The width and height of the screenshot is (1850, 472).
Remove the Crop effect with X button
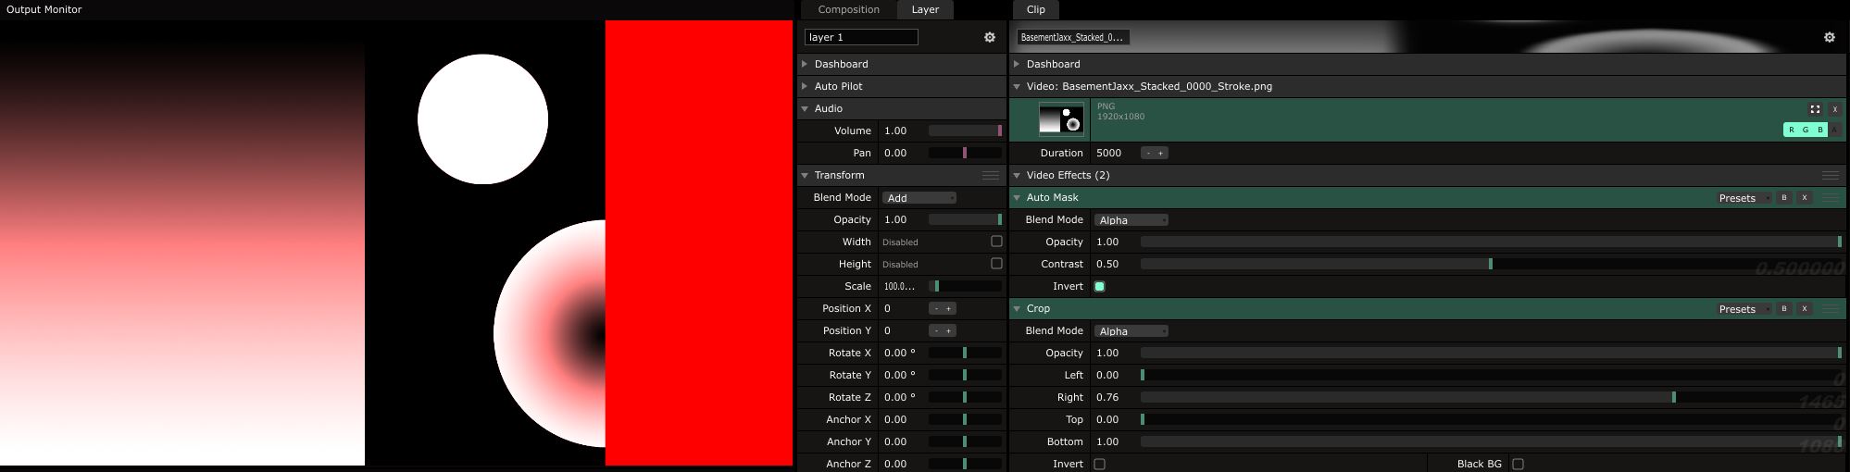click(1804, 309)
